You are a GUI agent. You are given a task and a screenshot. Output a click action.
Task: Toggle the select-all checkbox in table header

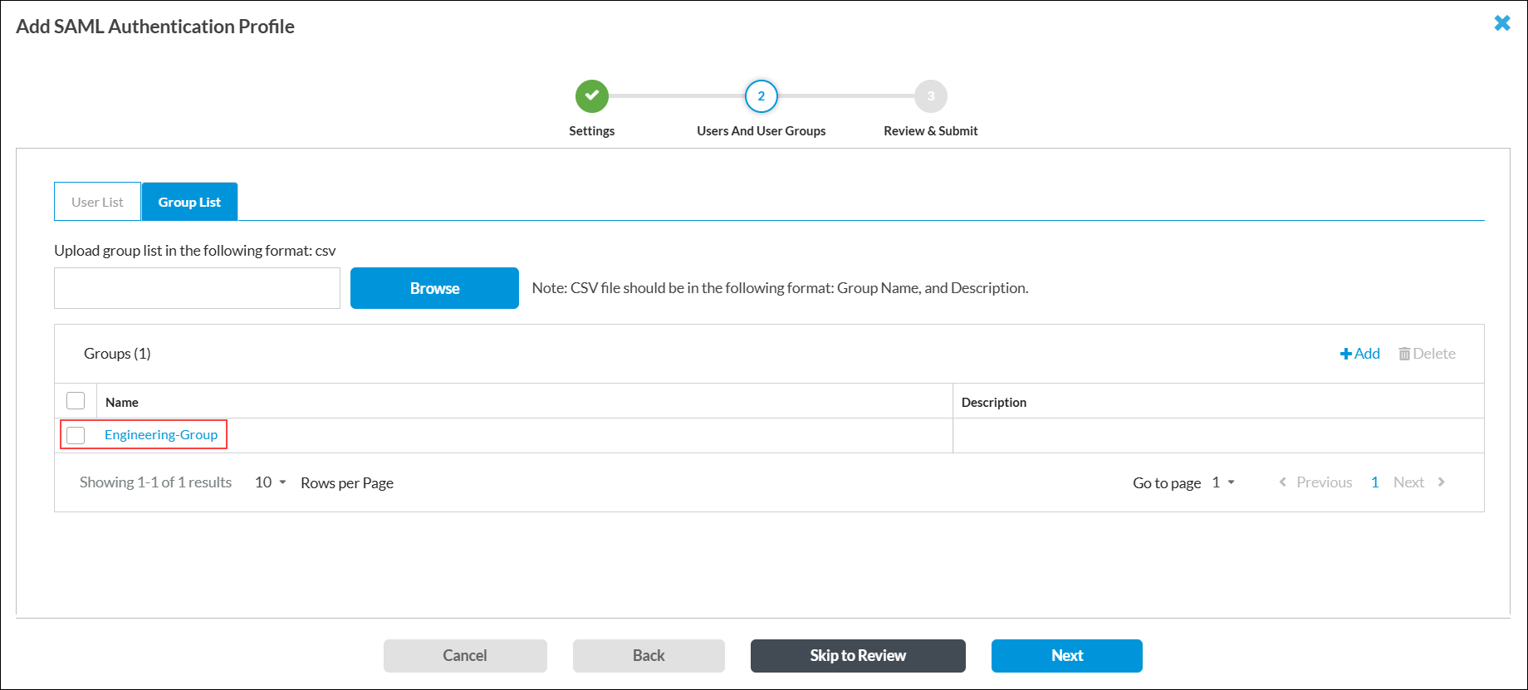coord(76,401)
